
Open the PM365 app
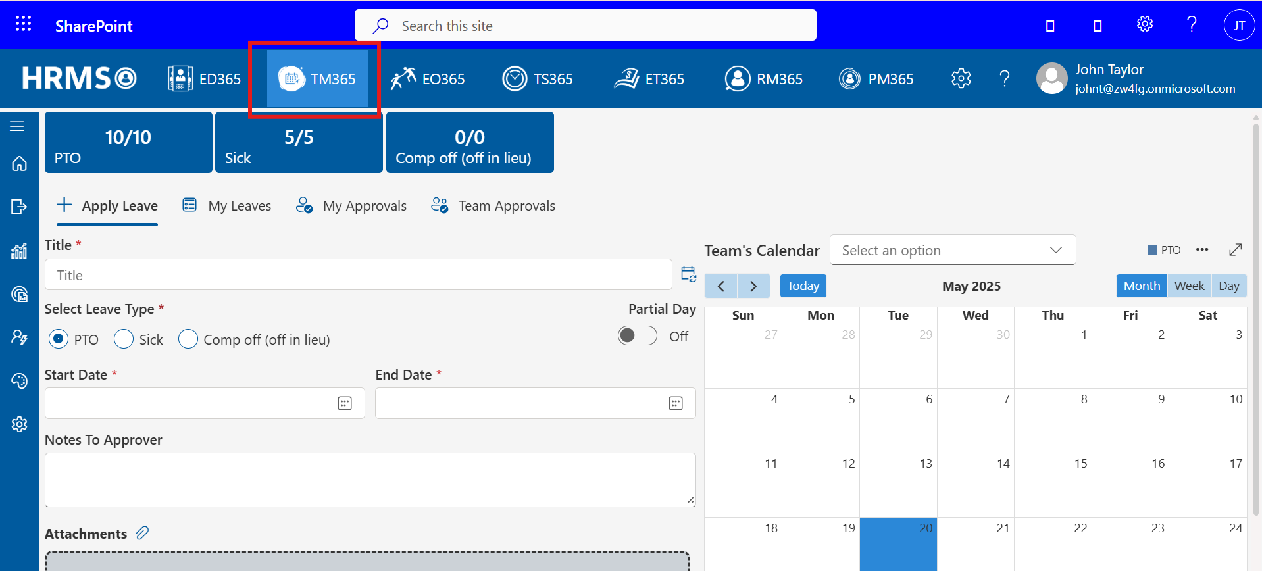point(876,79)
